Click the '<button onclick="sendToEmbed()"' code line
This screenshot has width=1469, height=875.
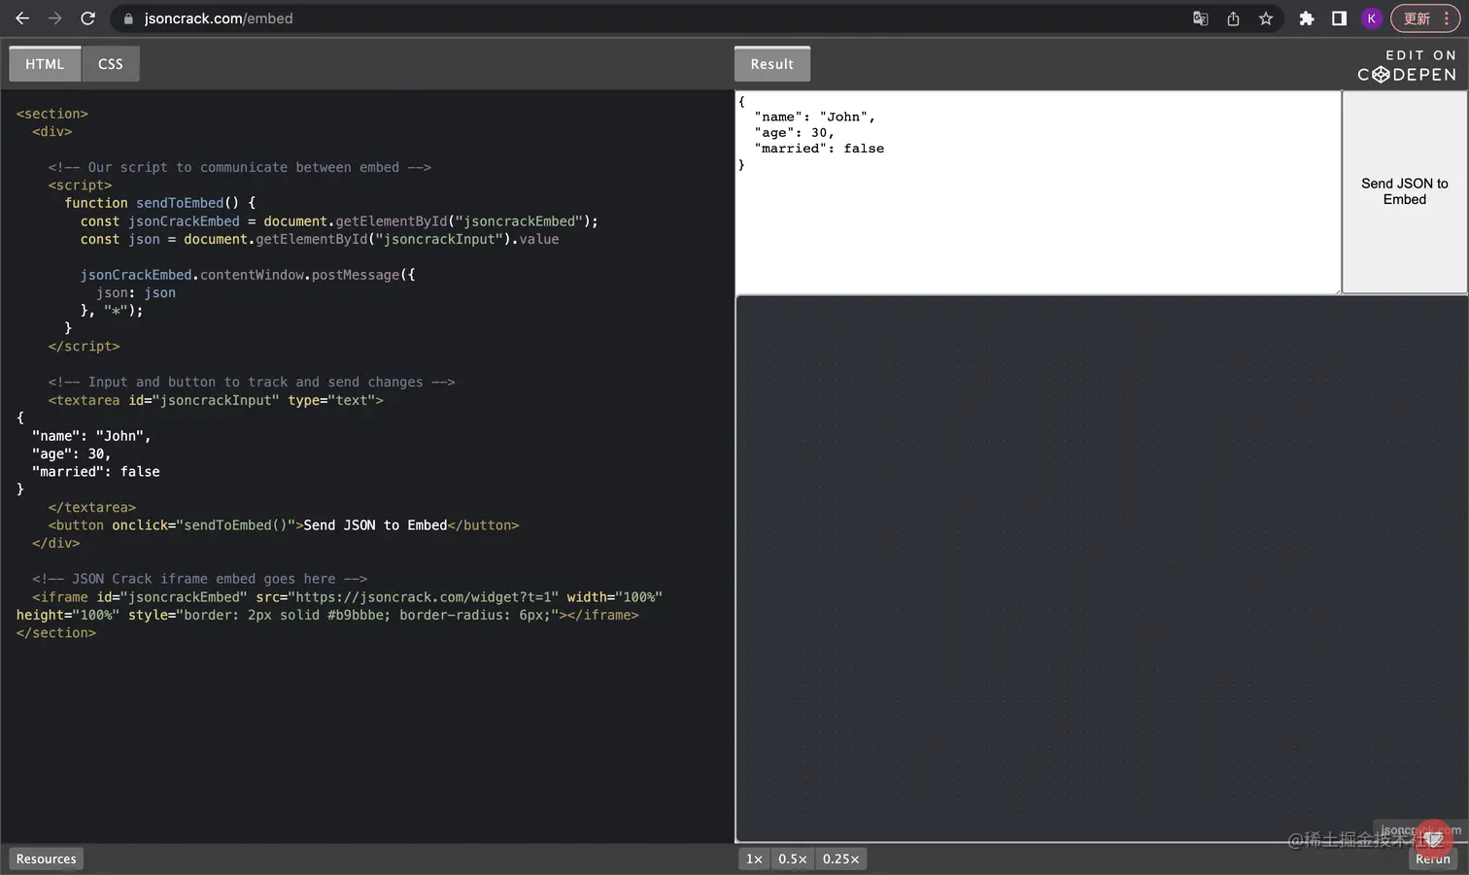tap(284, 525)
